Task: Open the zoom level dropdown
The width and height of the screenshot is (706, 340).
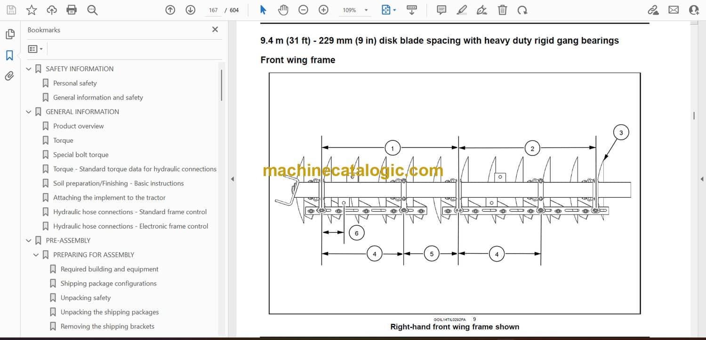Action: click(x=366, y=10)
